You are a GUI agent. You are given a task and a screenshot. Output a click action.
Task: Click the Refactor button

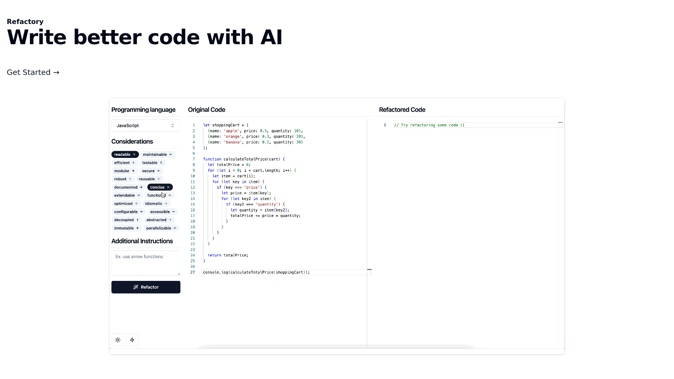pos(146,287)
